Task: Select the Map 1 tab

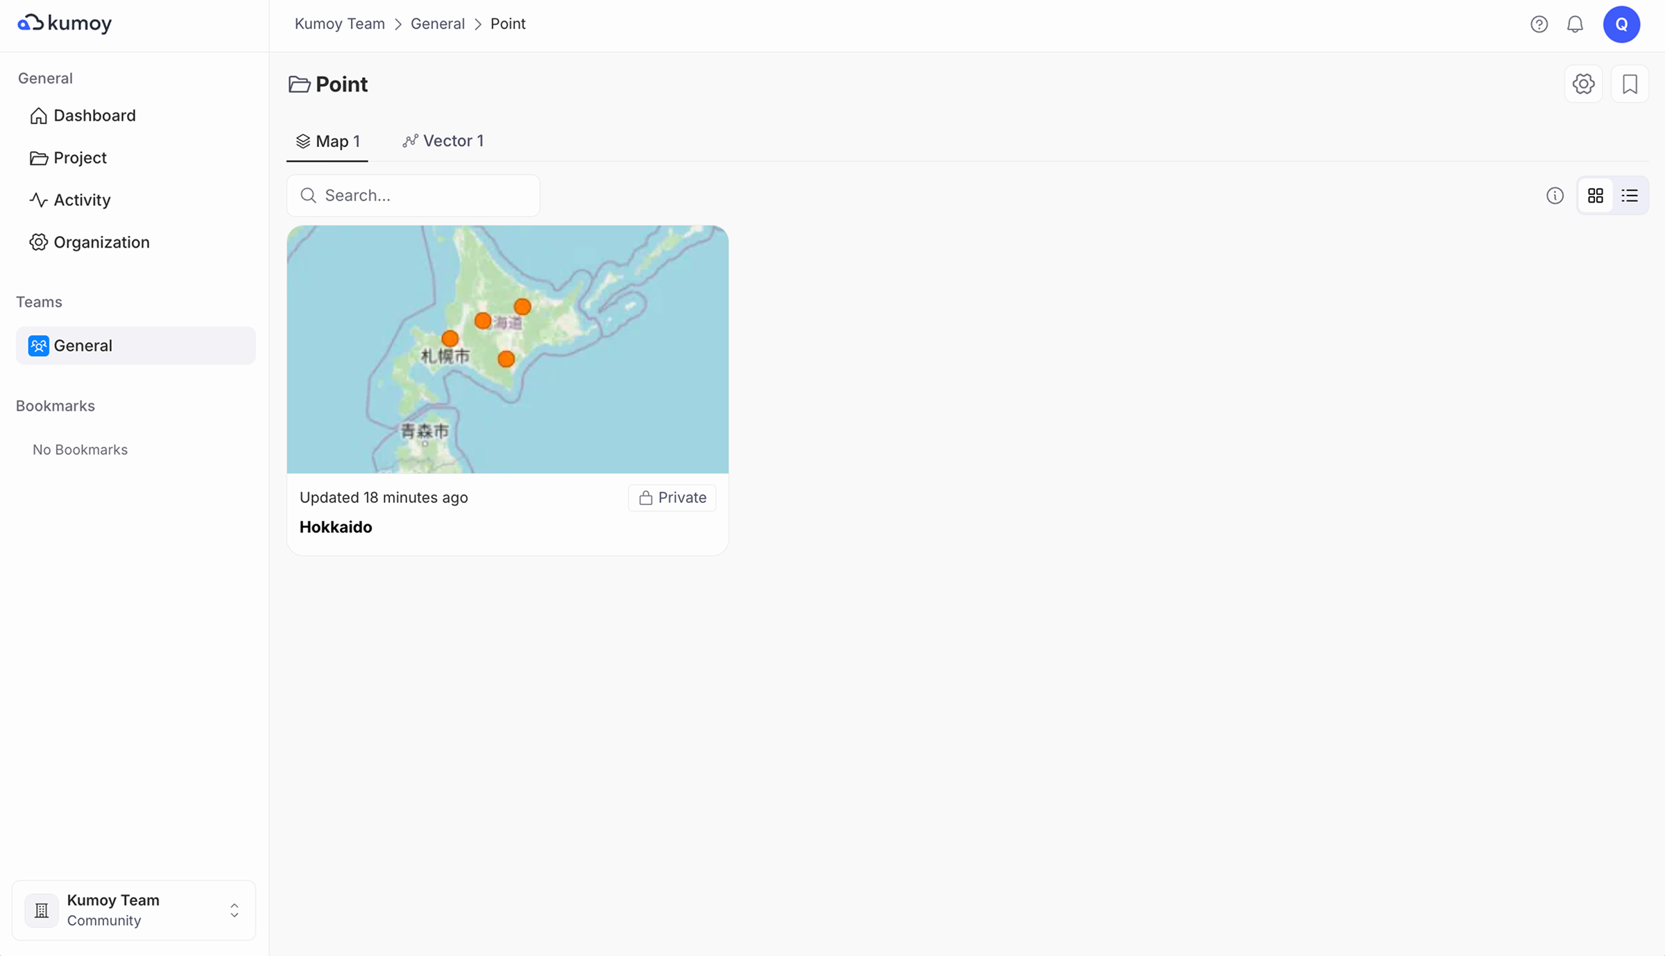Action: click(327, 142)
